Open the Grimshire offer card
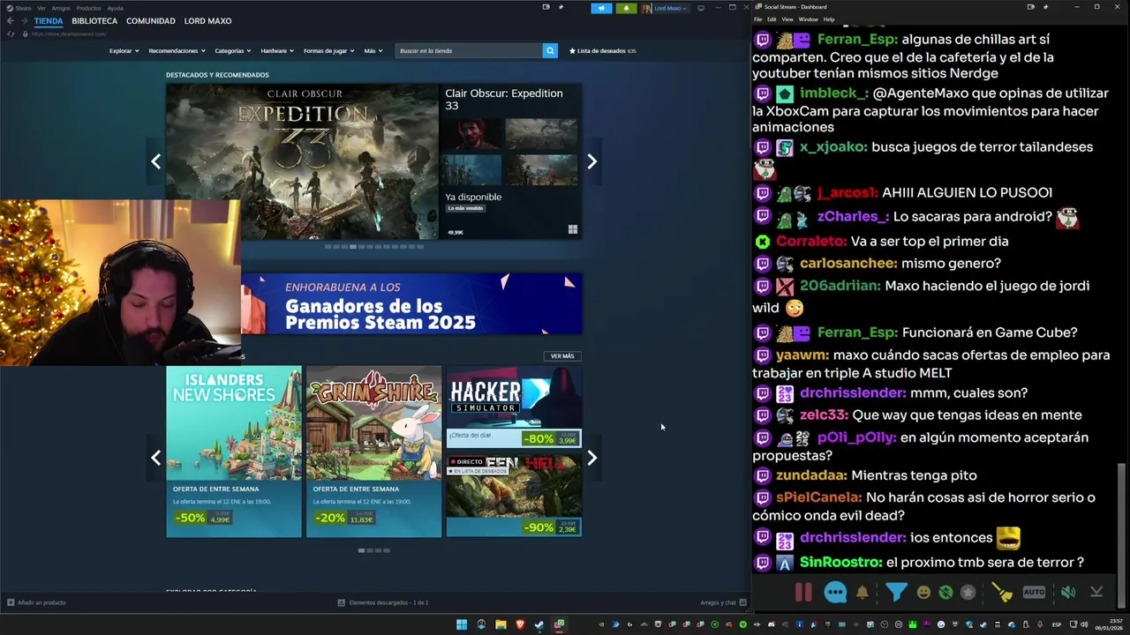 tap(373, 452)
